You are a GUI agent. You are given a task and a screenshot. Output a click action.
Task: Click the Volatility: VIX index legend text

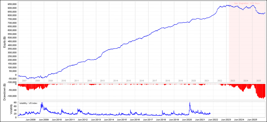(x=31, y=103)
